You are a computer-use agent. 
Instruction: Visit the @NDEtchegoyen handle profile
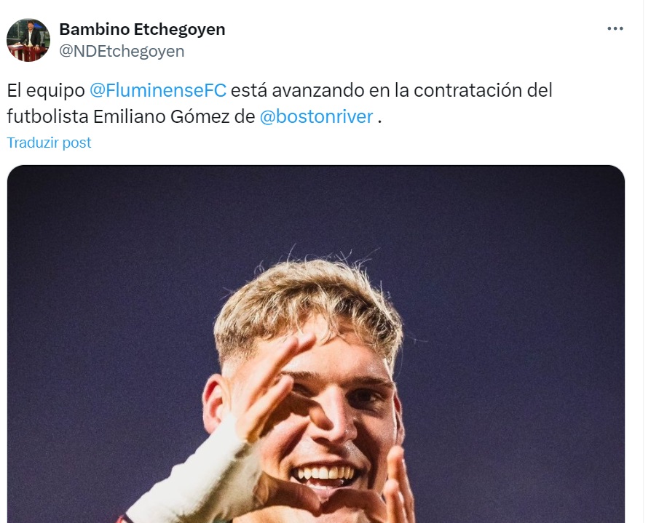[x=122, y=52]
